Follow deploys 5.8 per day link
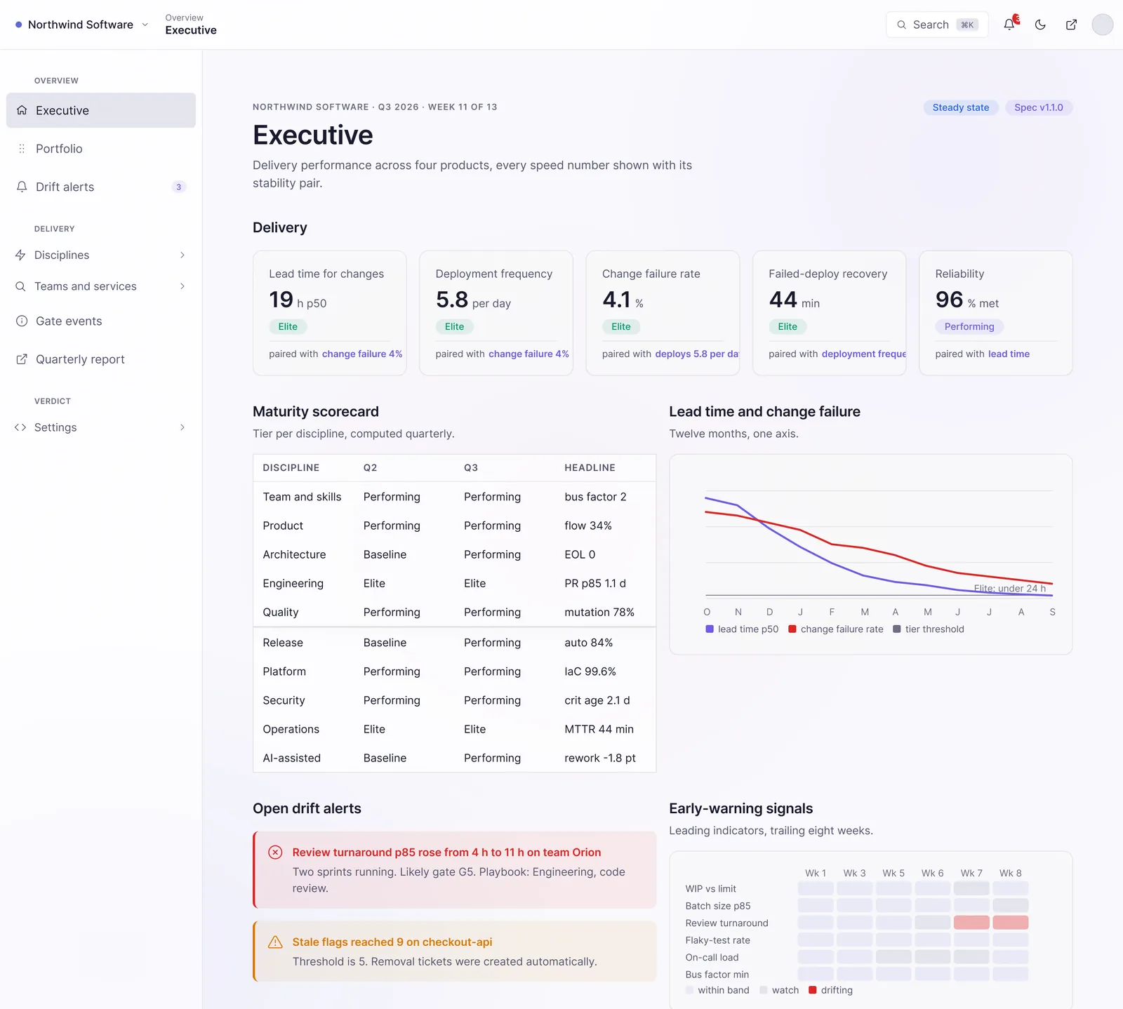Image resolution: width=1123 pixels, height=1009 pixels. 696,354
